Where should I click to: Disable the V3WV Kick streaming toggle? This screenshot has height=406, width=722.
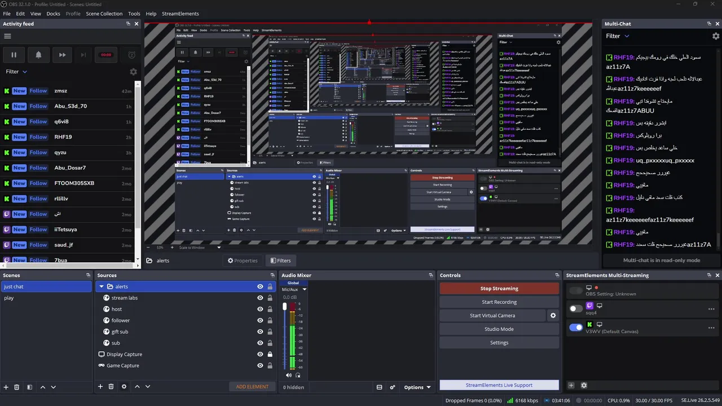pos(576,327)
